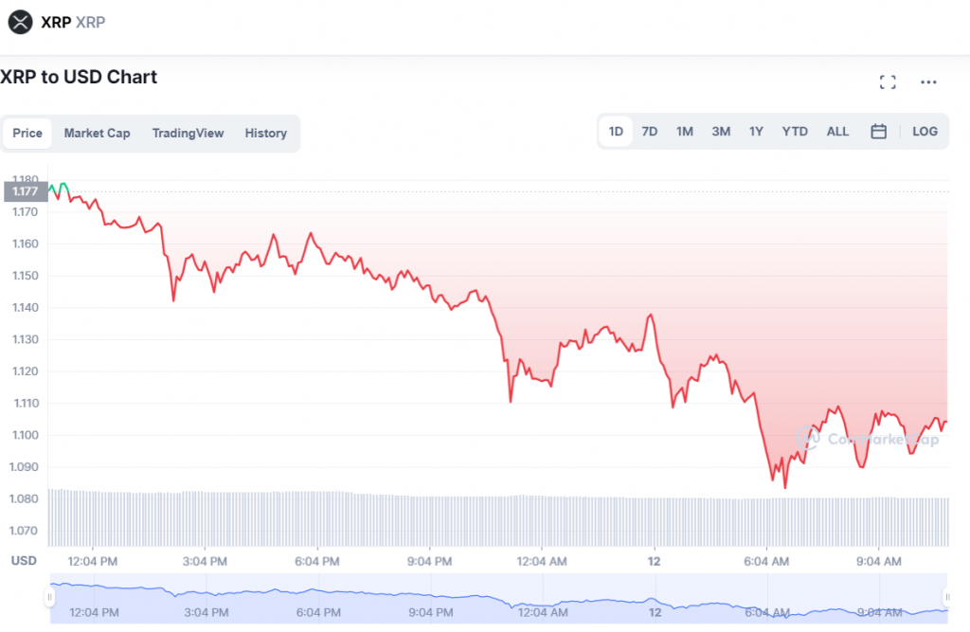Select the 1D time range
The image size is (970, 632).
pyautogui.click(x=616, y=132)
